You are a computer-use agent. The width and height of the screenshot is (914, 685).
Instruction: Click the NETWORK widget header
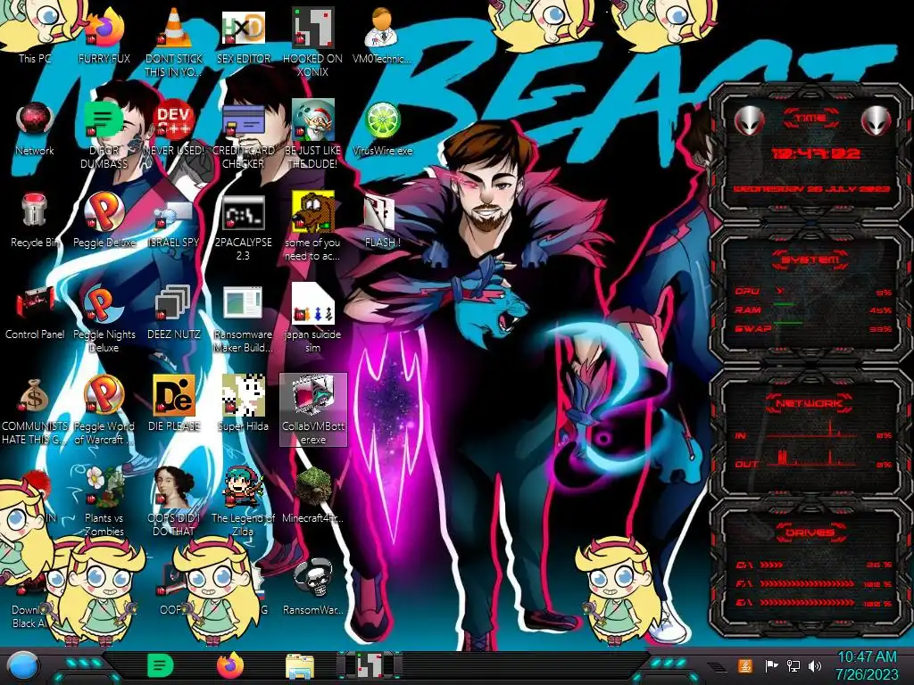[x=810, y=402]
